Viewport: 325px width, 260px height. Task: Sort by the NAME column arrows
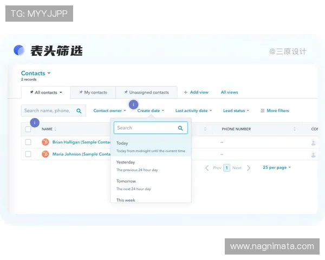pyautogui.click(x=55, y=129)
